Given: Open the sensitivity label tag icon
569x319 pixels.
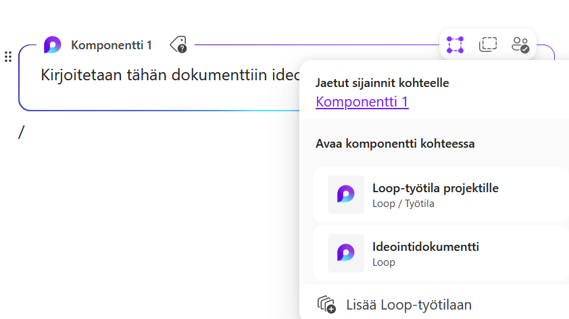Looking at the screenshot, I should [x=178, y=45].
